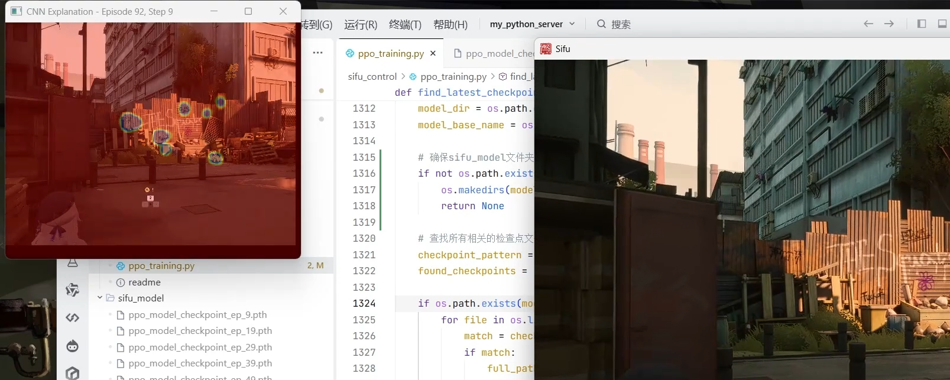Click the Sifu game window title bar
The width and height of the screenshot is (950, 380).
(x=742, y=48)
